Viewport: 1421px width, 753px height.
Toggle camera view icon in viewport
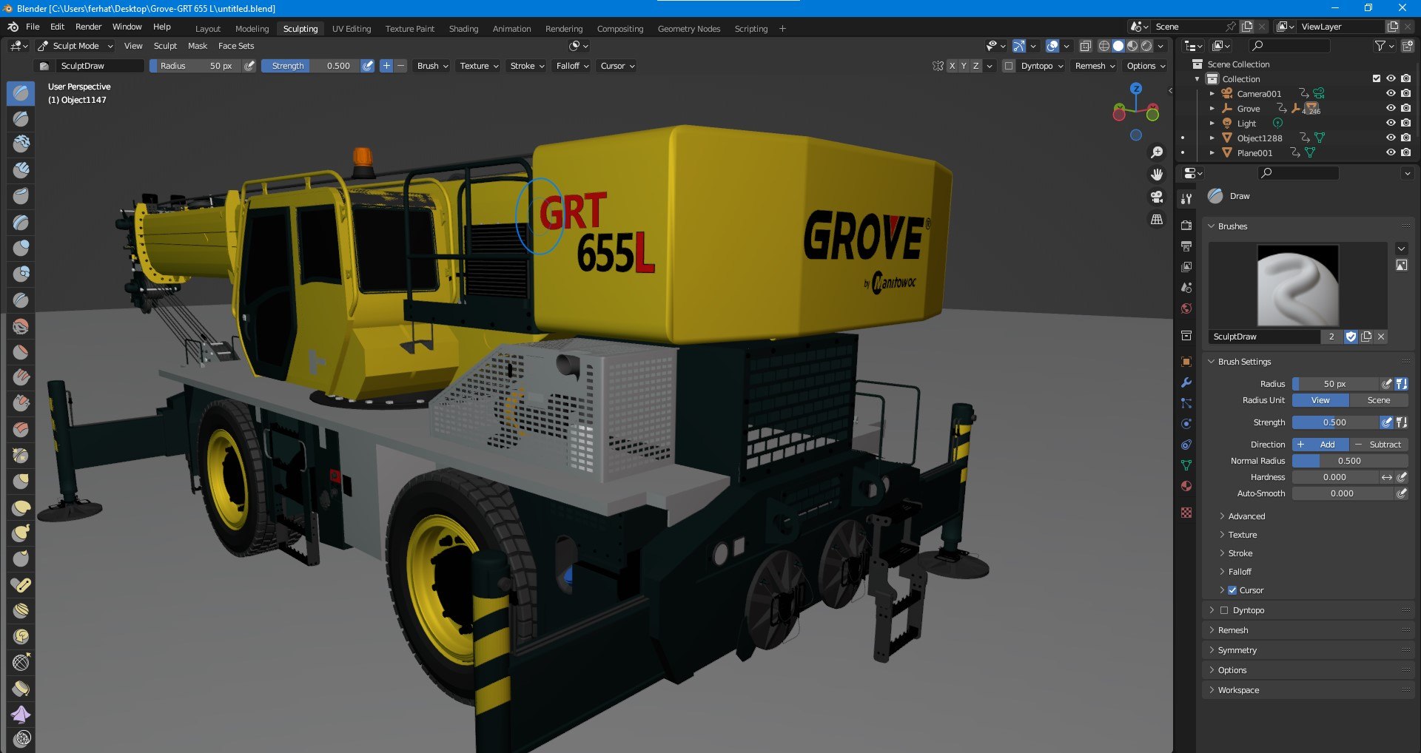[1157, 197]
